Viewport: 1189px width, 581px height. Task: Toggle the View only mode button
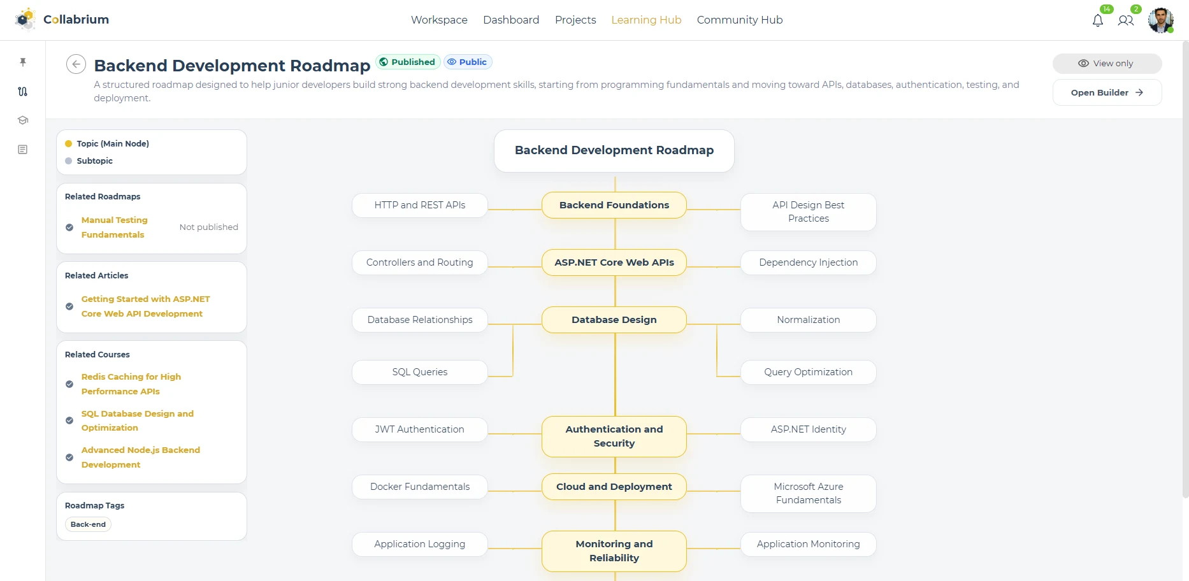(x=1107, y=64)
